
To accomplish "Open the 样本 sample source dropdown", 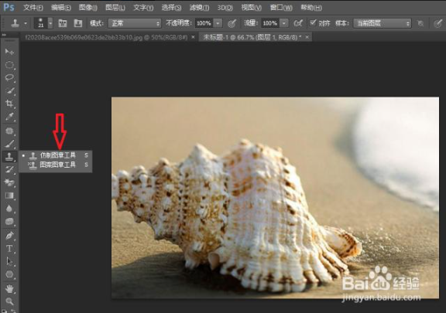I will point(383,23).
